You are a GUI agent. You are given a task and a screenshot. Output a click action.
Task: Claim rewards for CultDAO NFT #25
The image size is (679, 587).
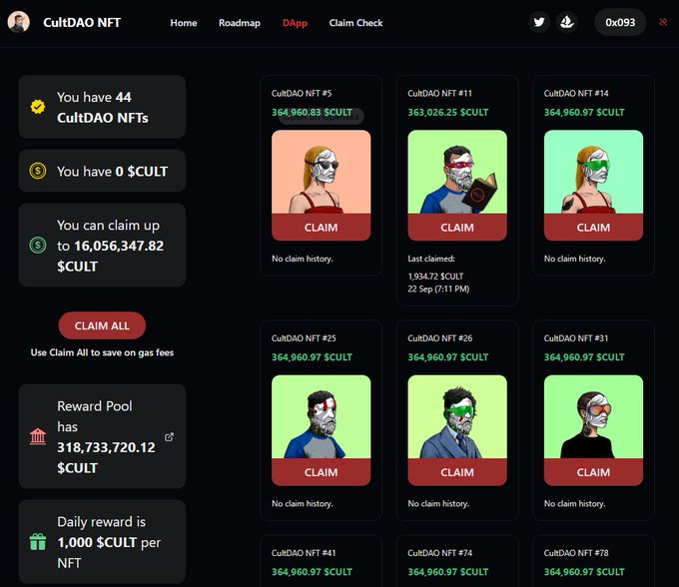click(321, 472)
